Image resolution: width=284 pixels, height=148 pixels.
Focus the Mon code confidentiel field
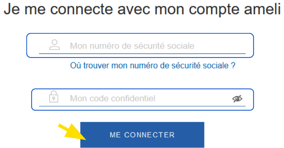coord(142,100)
